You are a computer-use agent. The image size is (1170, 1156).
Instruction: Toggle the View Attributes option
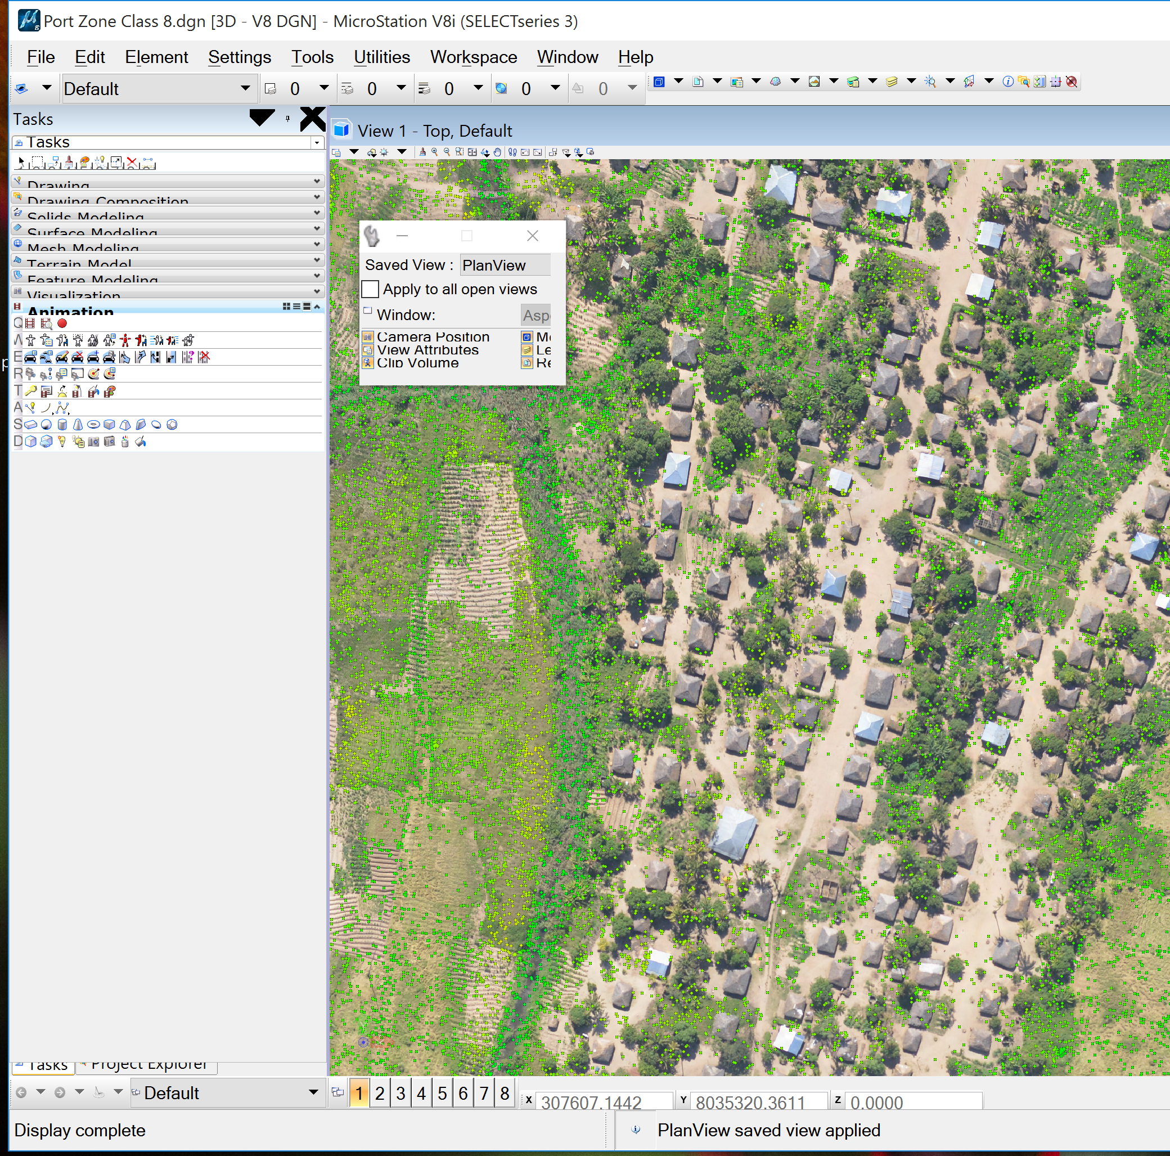pyautogui.click(x=367, y=350)
